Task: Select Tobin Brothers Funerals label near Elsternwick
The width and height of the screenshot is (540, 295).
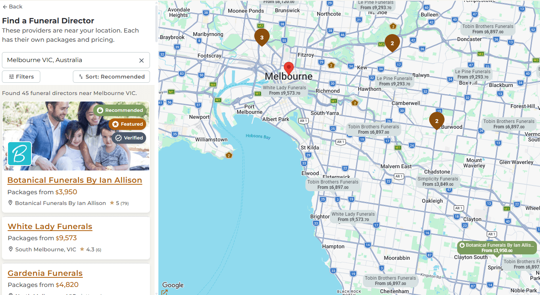Action: point(333,185)
